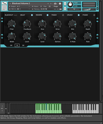Open the snapshot view camera icon
Viewport: 103px width, 124px height.
[55, 4]
